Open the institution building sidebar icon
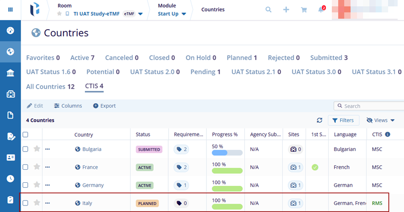The width and height of the screenshot is (404, 212). (x=10, y=73)
